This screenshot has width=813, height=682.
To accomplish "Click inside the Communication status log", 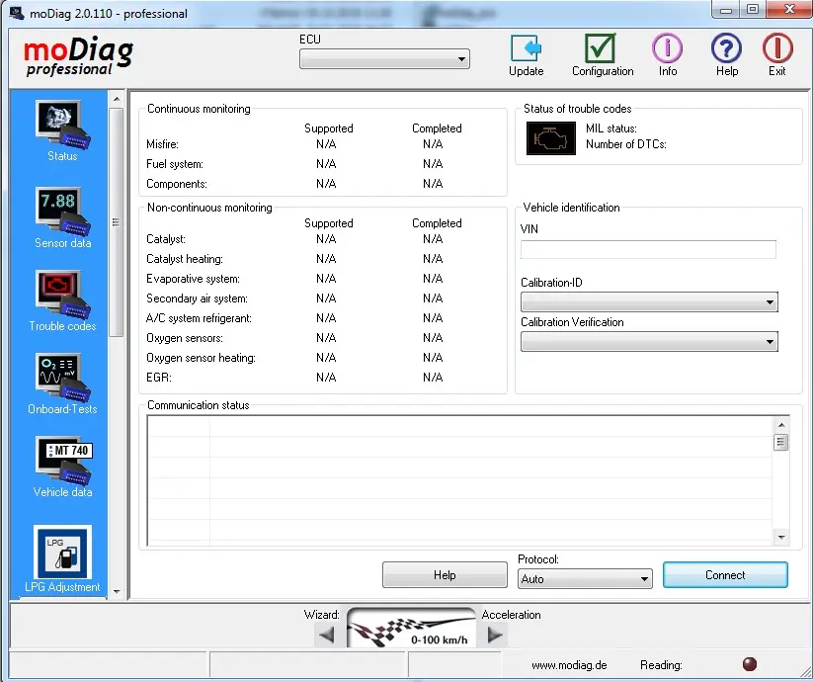I will (459, 480).
